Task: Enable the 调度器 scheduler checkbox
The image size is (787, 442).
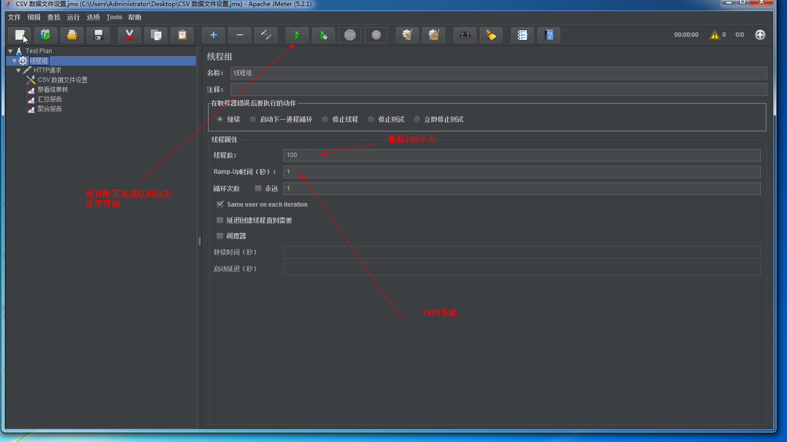Action: click(x=220, y=236)
